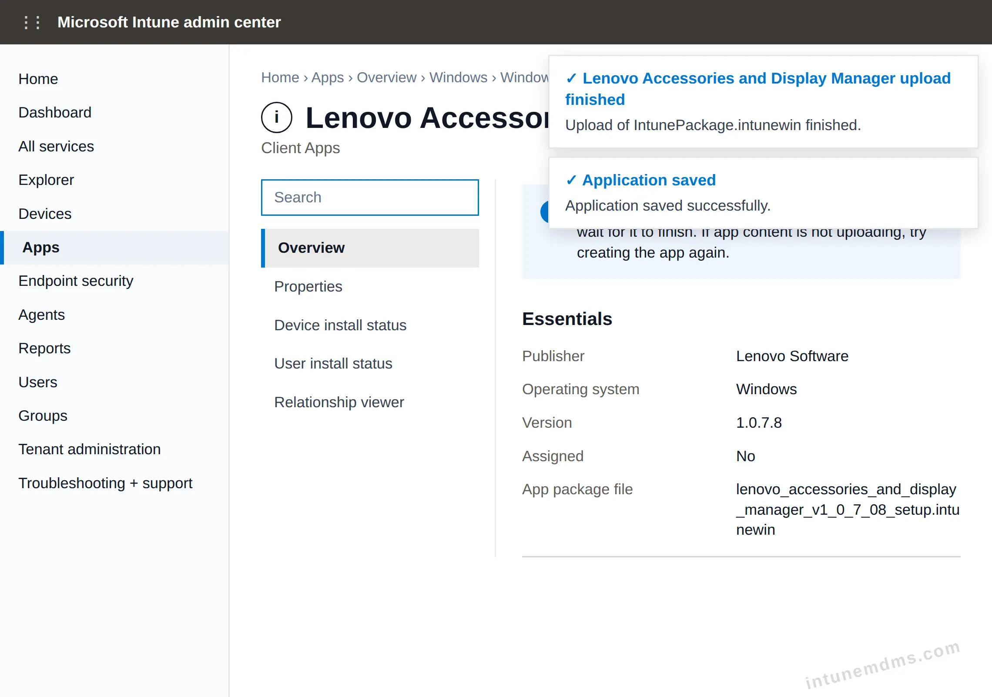Click the Assigned label in Essentials
The image size is (992, 697).
[553, 456]
